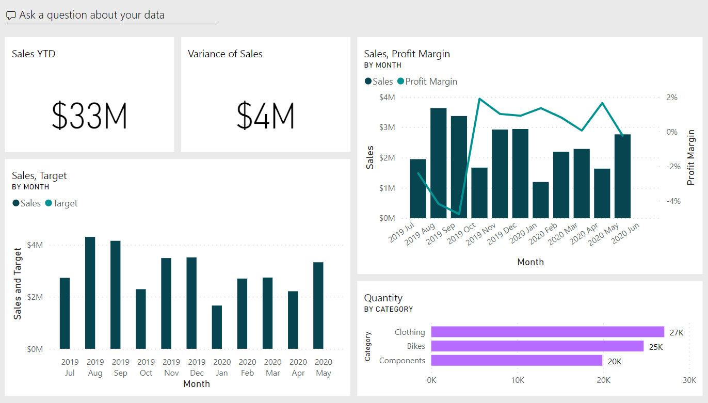Image resolution: width=708 pixels, height=403 pixels.
Task: Select the 2020 Jan bar in Profit Margin chart
Action: coord(541,200)
